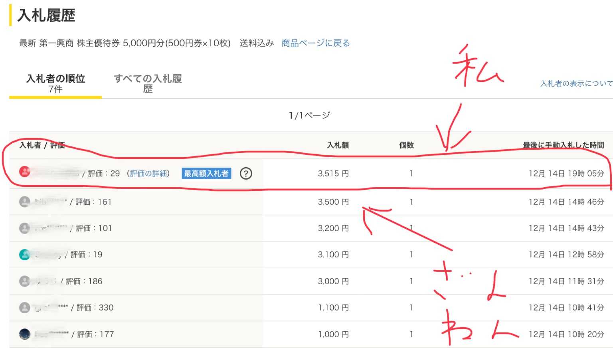613x348 pixels.
Task: Click the 最後に手動入札した時間 column header
Action: click(x=564, y=145)
